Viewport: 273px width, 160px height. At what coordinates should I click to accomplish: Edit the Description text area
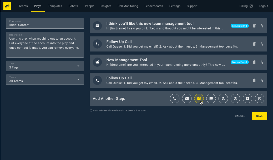45,45
